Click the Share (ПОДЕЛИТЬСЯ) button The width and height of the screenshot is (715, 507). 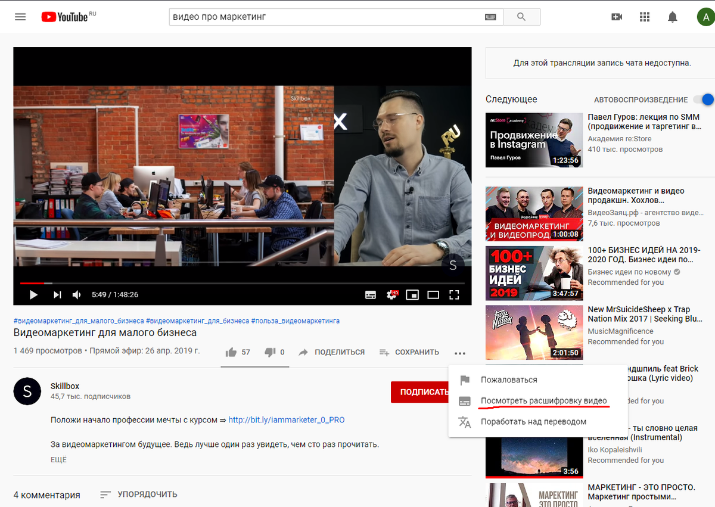(x=331, y=352)
